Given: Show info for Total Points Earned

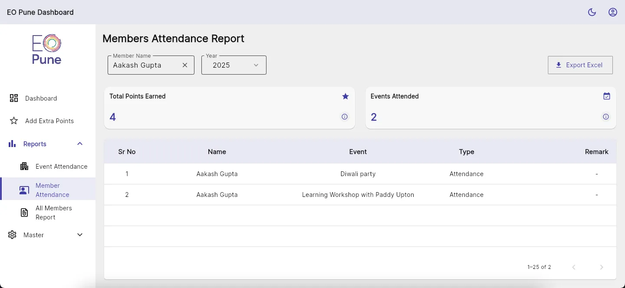Looking at the screenshot, I should pyautogui.click(x=344, y=117).
